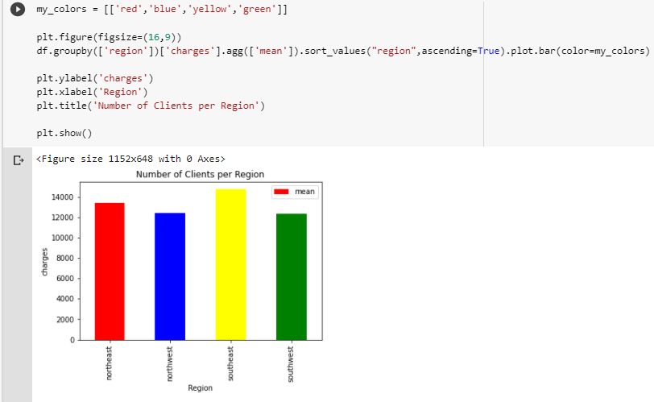Click the 8000 y-axis tick label
Image resolution: width=654 pixels, height=402 pixels.
[x=64, y=258]
